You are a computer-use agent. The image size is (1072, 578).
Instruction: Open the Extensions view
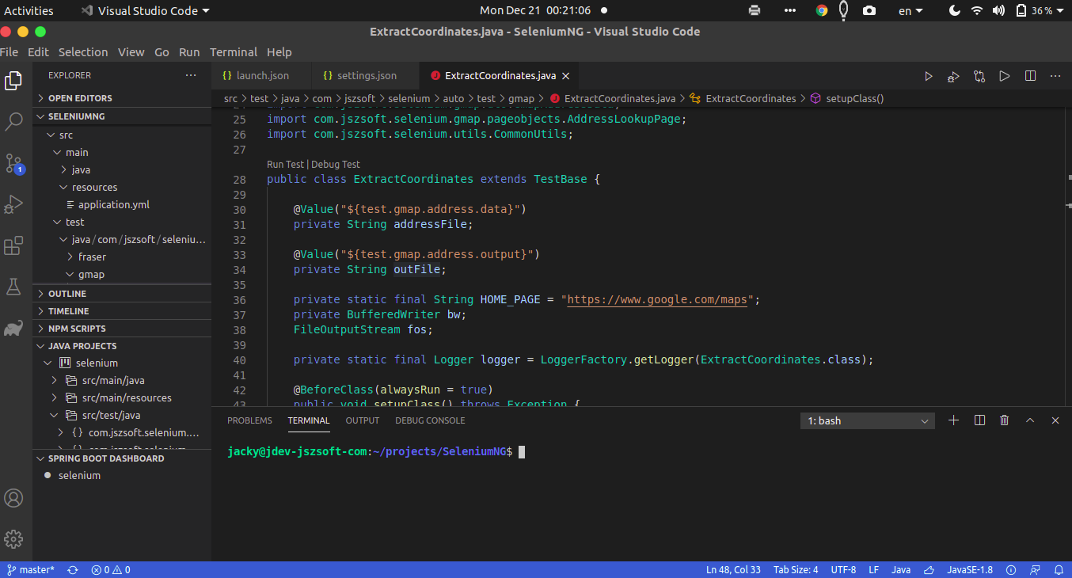13,245
